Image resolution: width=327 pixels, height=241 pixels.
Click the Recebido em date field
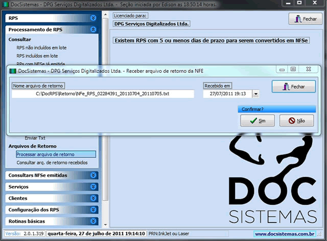tap(228, 94)
